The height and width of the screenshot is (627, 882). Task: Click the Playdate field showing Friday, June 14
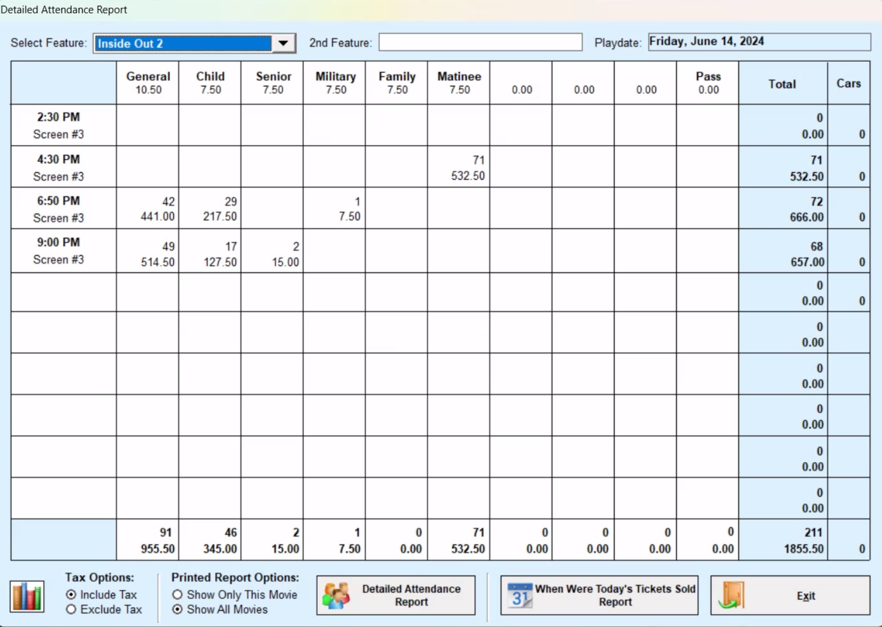point(758,42)
